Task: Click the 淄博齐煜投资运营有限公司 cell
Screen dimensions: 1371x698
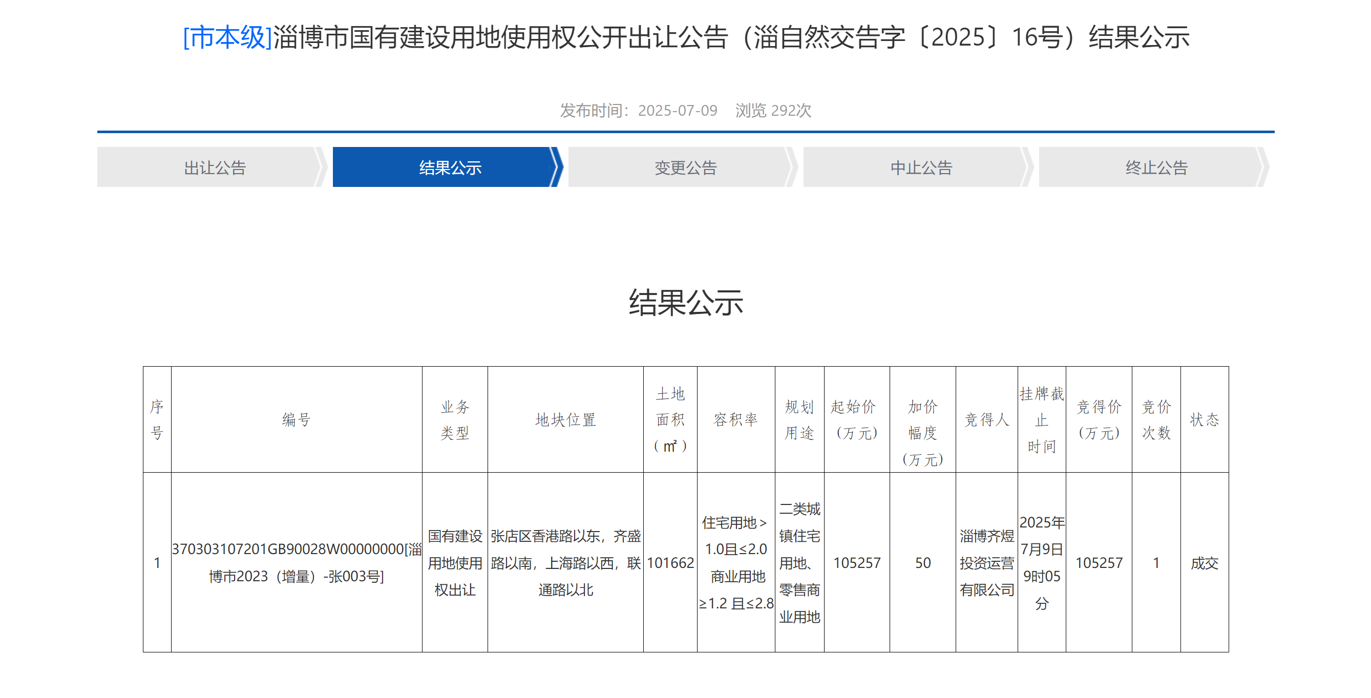Action: coord(987,563)
